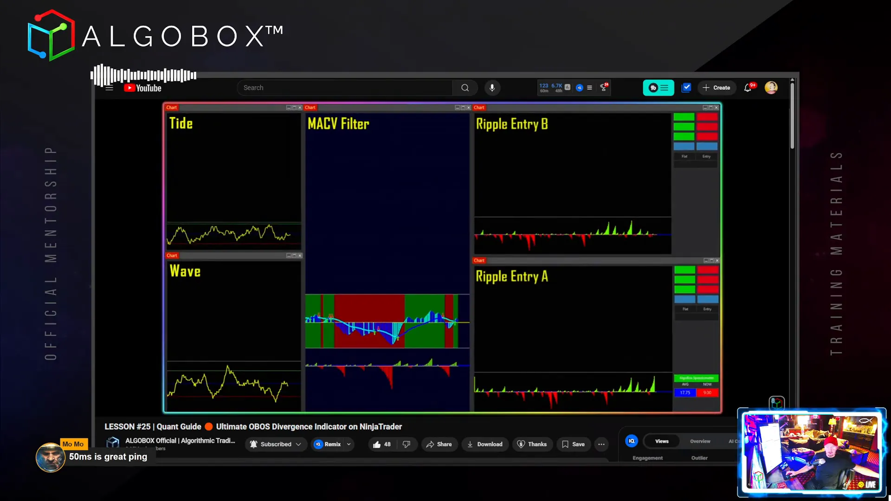Open the more actions ellipsis menu
Screen dimensions: 891x501
coord(601,444)
